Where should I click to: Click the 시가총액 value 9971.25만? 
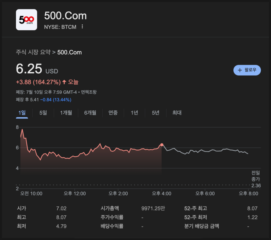[153, 208]
